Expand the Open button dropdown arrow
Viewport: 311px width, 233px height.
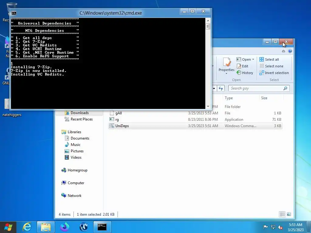[x=253, y=59]
